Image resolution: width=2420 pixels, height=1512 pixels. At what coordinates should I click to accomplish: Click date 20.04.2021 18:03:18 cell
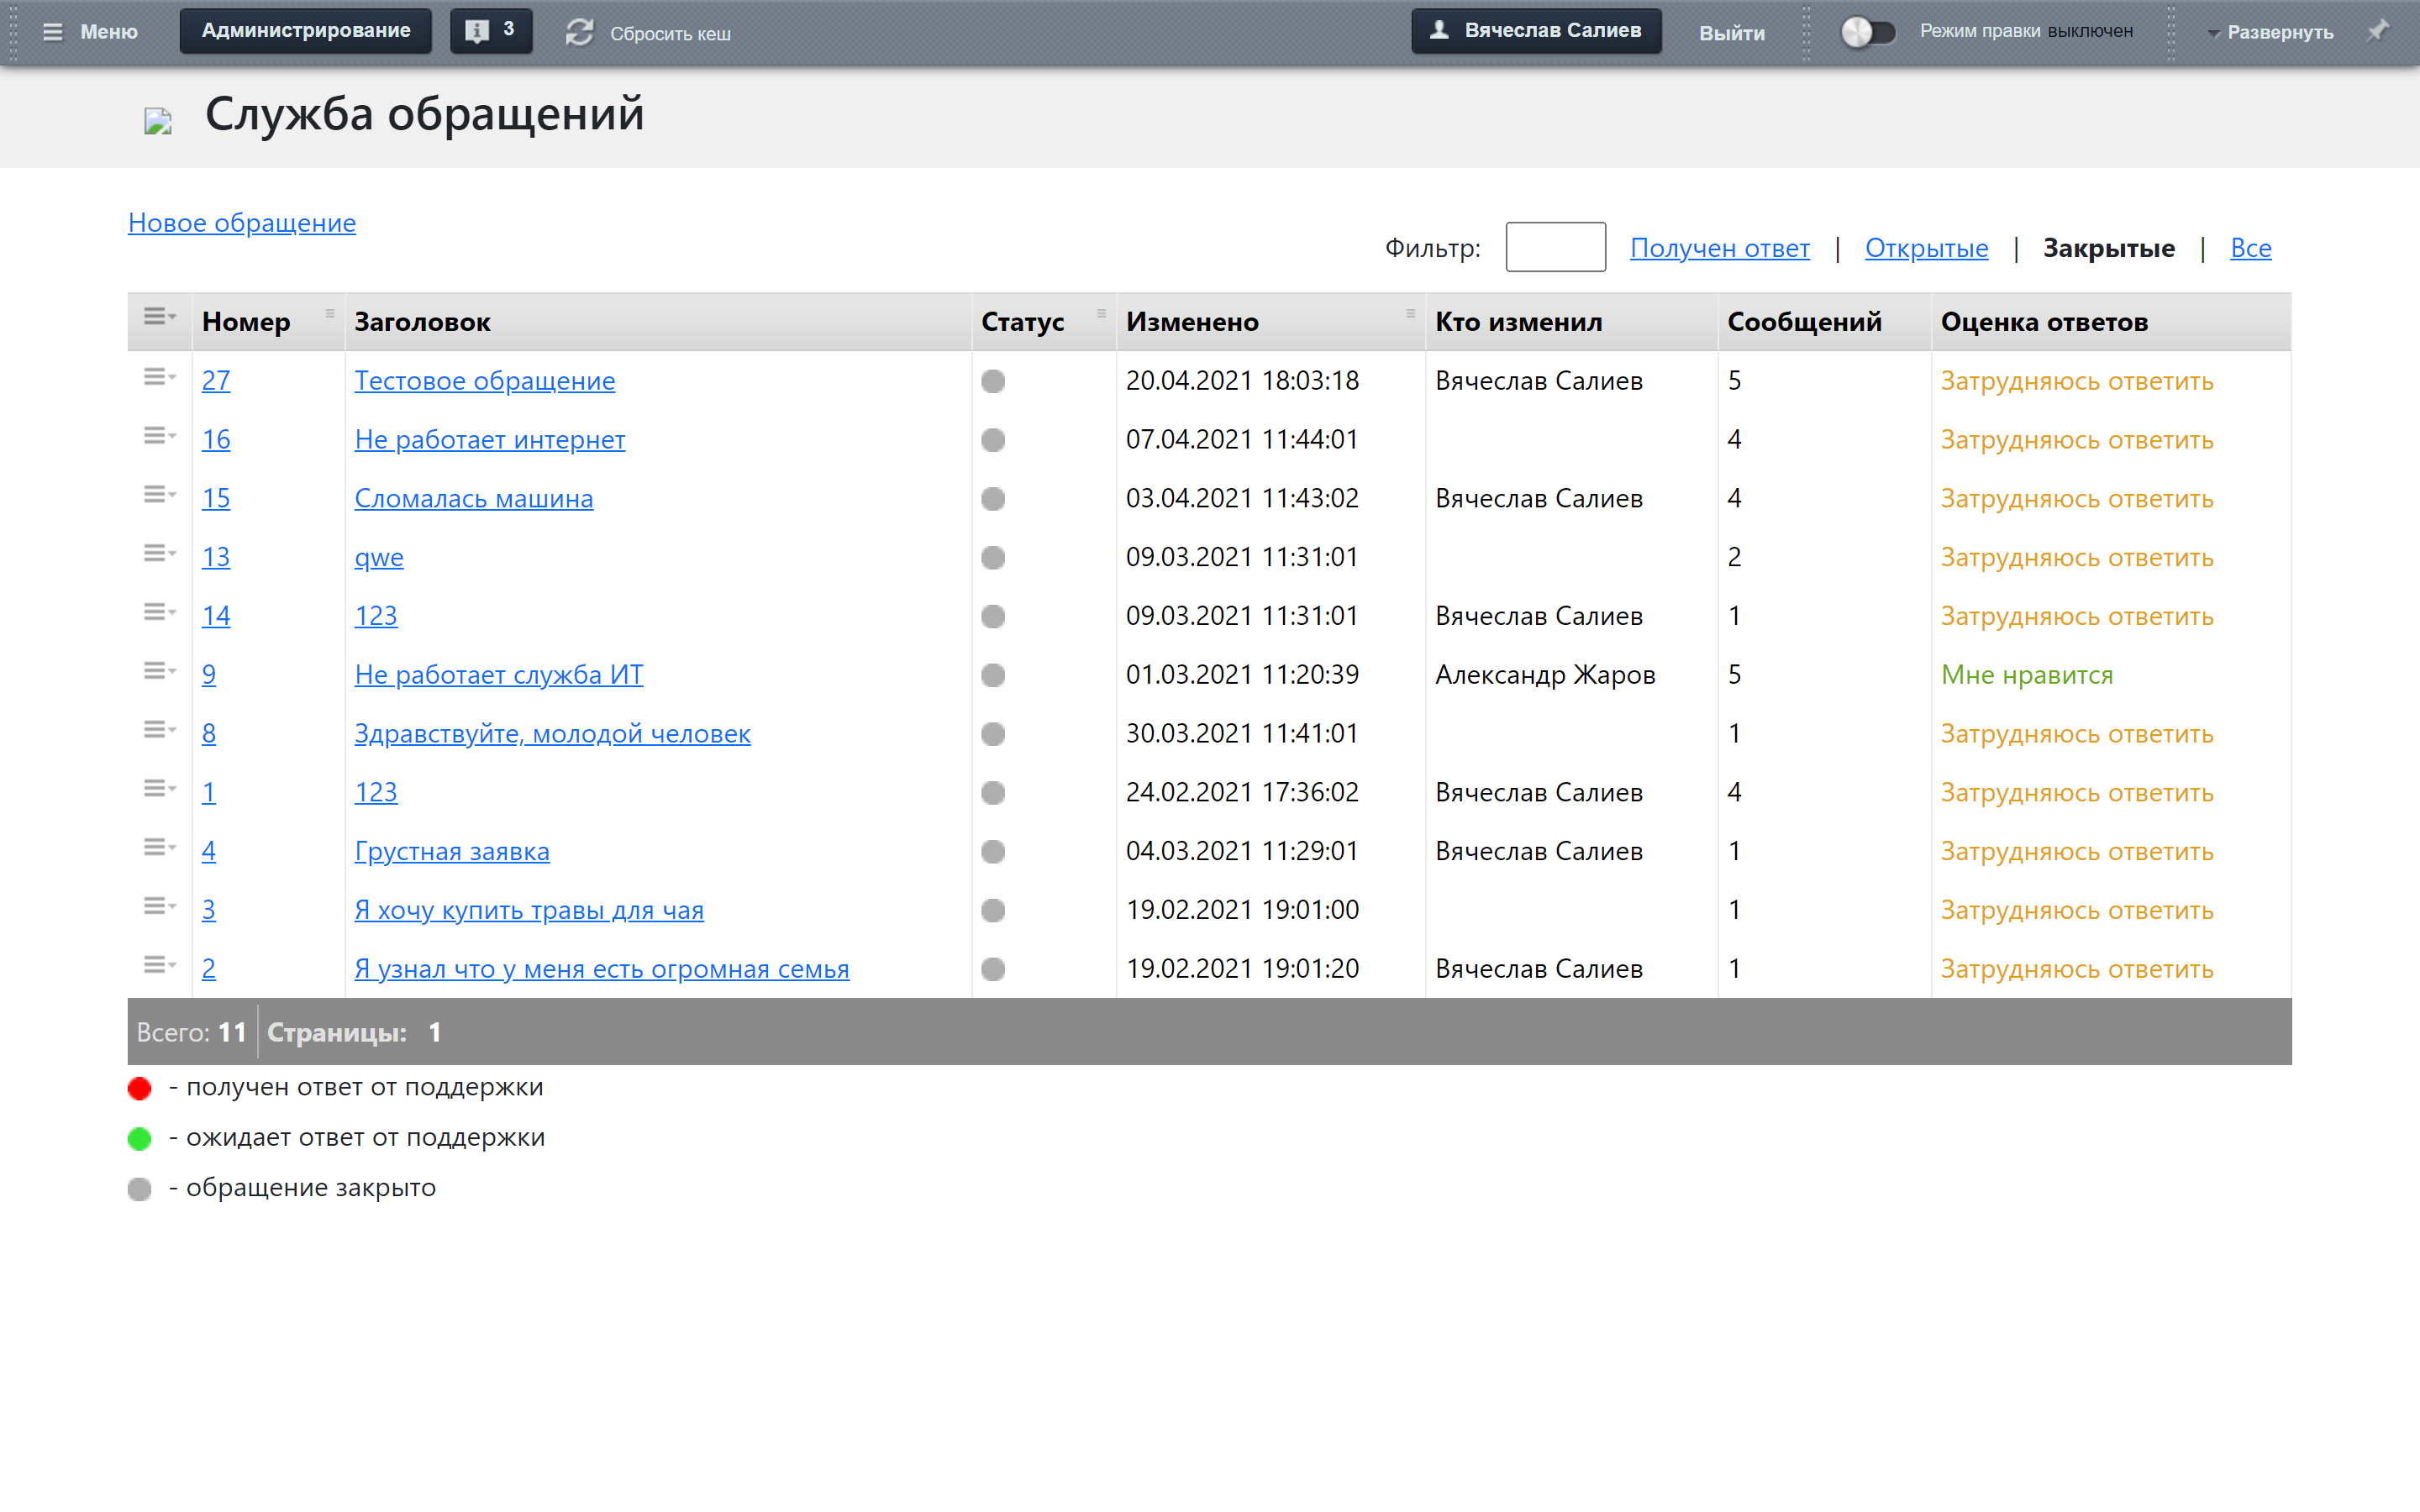(1242, 381)
